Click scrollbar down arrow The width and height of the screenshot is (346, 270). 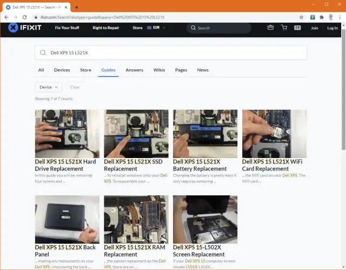click(x=344, y=267)
